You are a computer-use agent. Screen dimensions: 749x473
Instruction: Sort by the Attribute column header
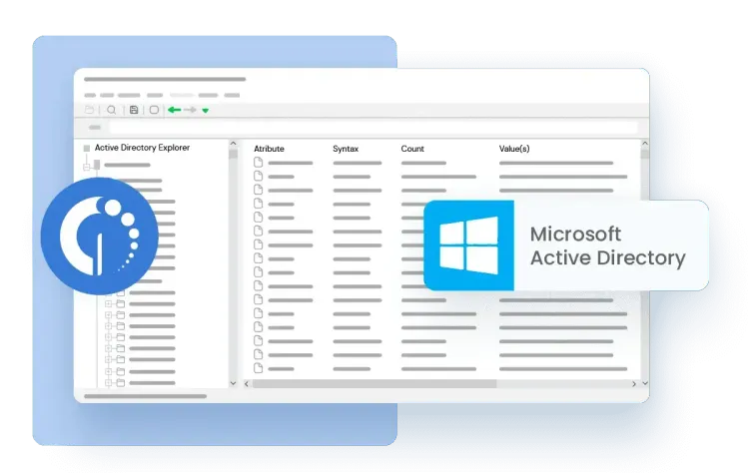click(x=271, y=149)
